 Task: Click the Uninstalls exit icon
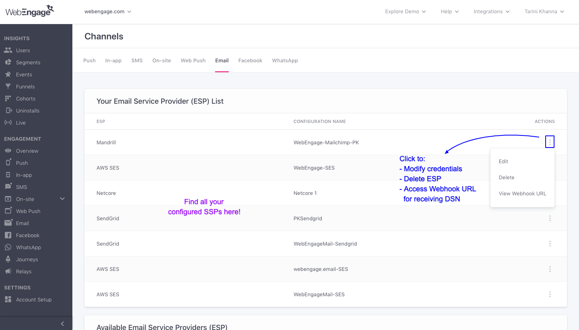[x=8, y=111]
